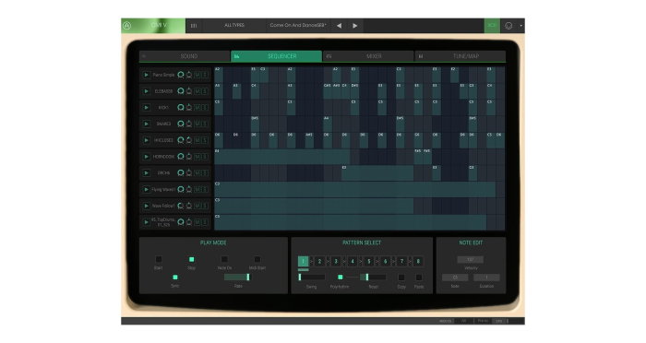The height and width of the screenshot is (343, 646).
Task: Preview the ELEBASS8 track
Action: coord(146,91)
